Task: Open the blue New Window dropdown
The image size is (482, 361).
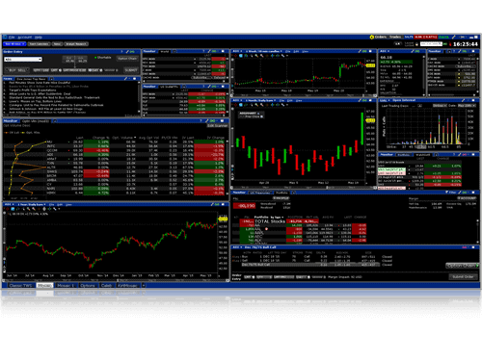Action: point(14,44)
